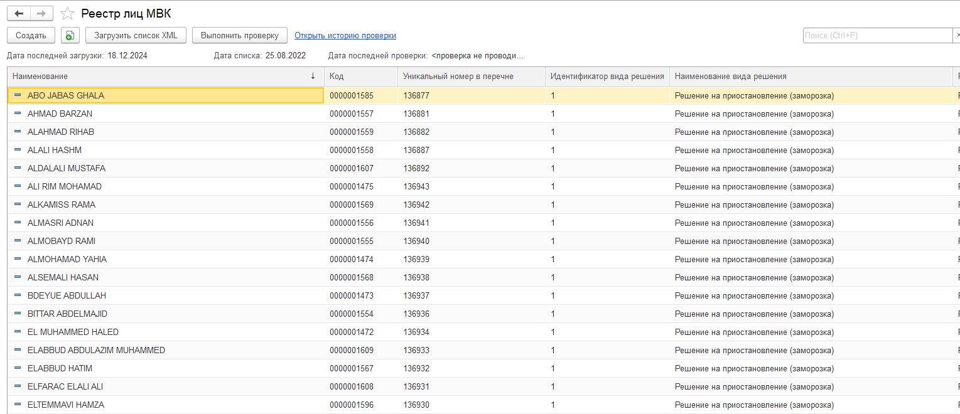Click row icon beside BITTAR ABDELMAJID
This screenshot has width=960, height=414.
pyautogui.click(x=18, y=314)
